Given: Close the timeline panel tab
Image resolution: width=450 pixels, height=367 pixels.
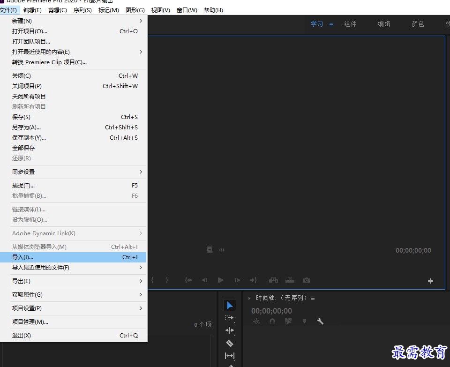Looking at the screenshot, I should pos(249,299).
